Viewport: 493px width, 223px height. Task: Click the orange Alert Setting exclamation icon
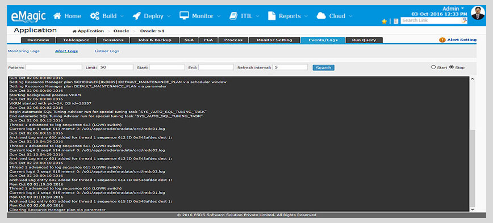(x=442, y=40)
